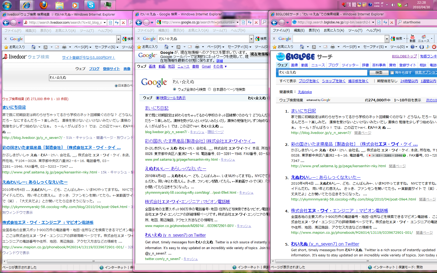Screen dimensions: 437x273
Task: Expand 検索ツールを表示 on Google page
Action: pos(171,98)
